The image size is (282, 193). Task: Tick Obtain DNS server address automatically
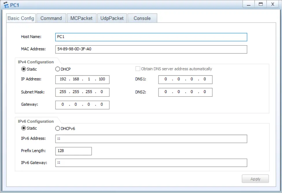pos(138,69)
